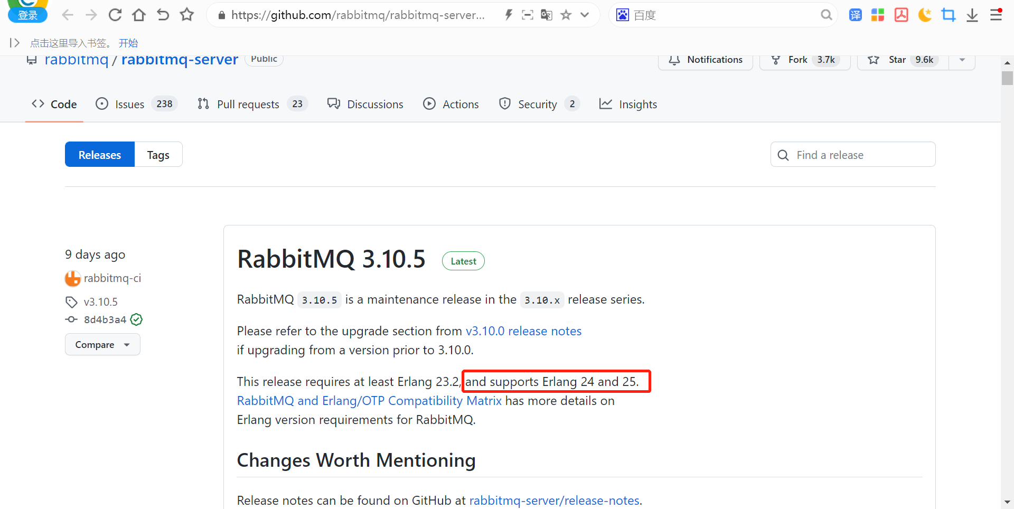This screenshot has width=1014, height=509.
Task: Click the Google Translate icon inside address bar
Action: (547, 15)
